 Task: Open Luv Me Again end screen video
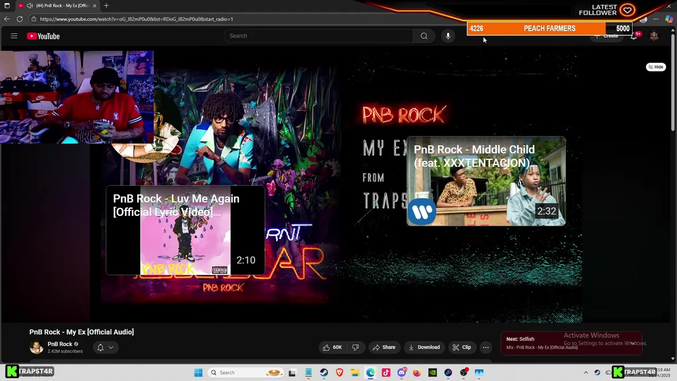[185, 230]
